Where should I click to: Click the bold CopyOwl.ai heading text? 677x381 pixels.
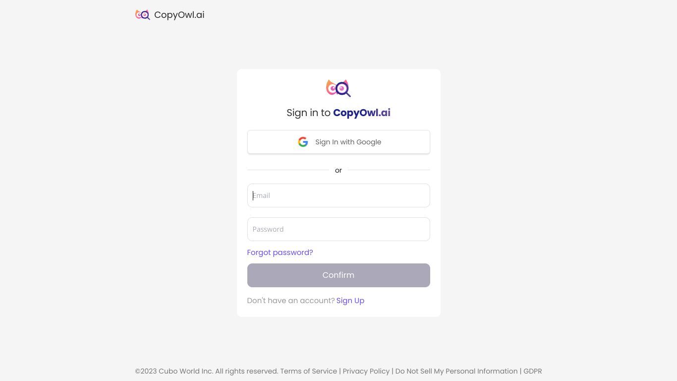coord(362,113)
